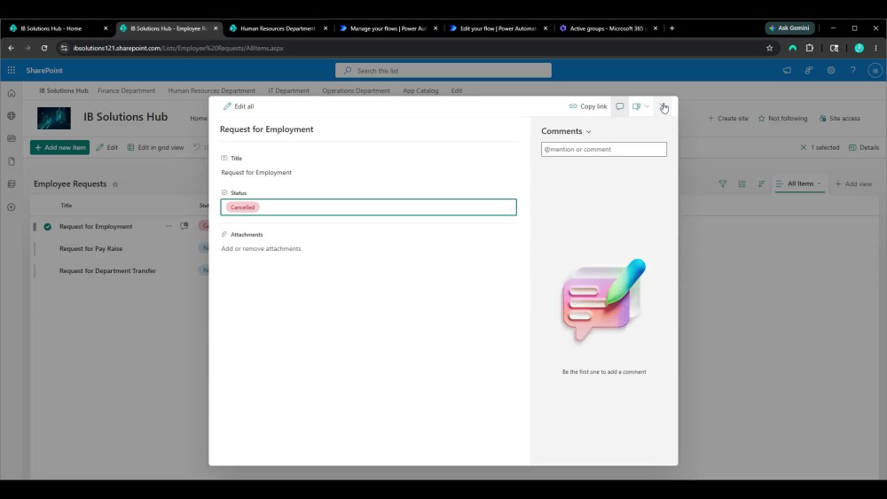Toggle the comments pane icon in panel
The image size is (887, 499).
pyautogui.click(x=620, y=106)
